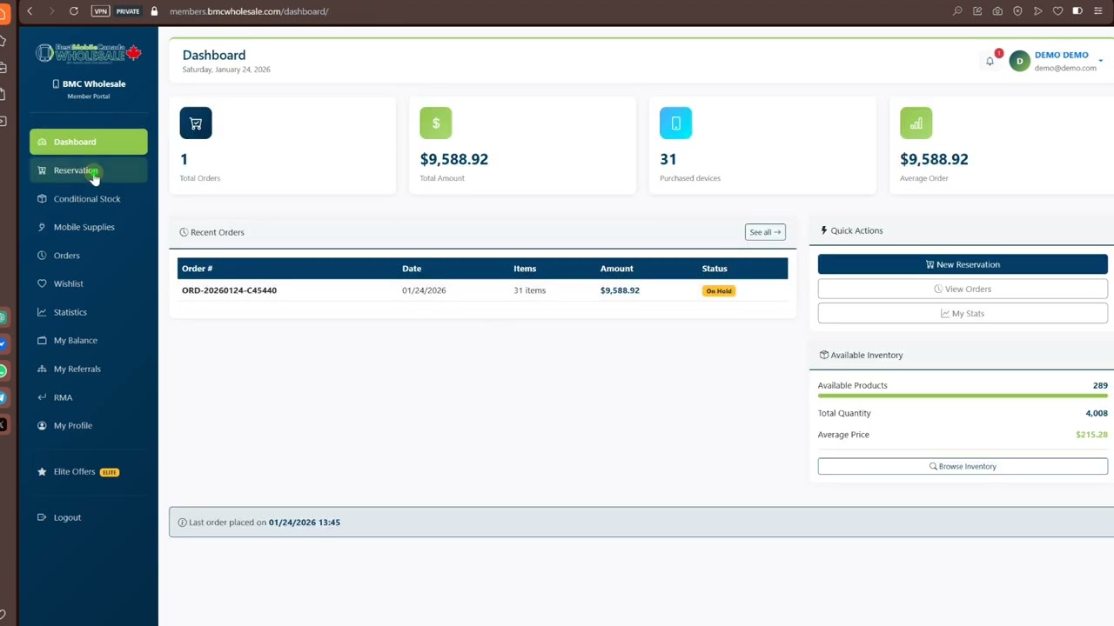Click the View Orders quick action
The image size is (1114, 626).
coord(963,289)
